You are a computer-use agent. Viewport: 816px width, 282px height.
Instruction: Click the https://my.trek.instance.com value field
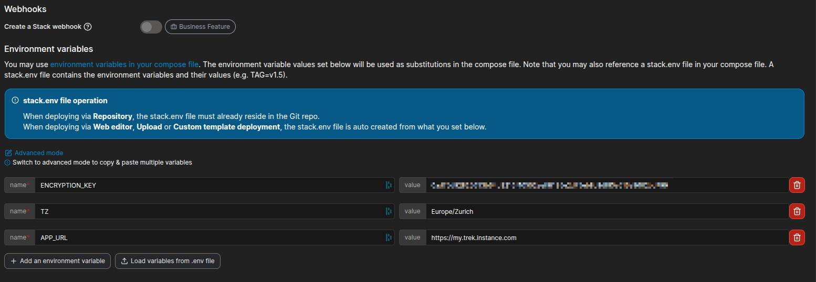click(x=607, y=237)
